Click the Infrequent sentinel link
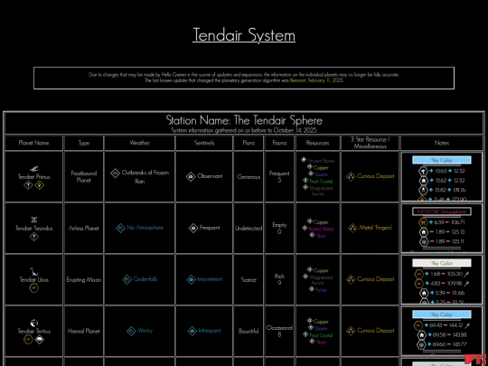 pyautogui.click(x=210, y=331)
